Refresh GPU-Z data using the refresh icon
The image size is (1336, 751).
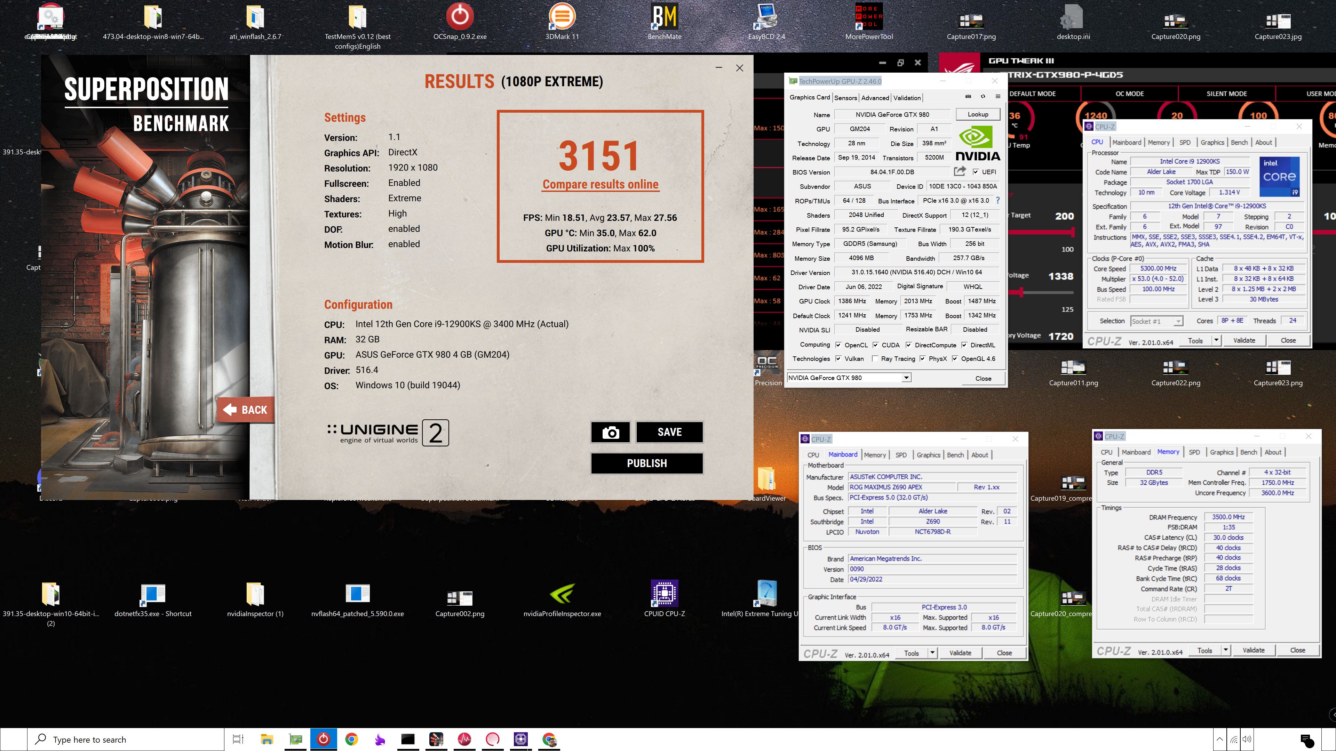point(983,96)
